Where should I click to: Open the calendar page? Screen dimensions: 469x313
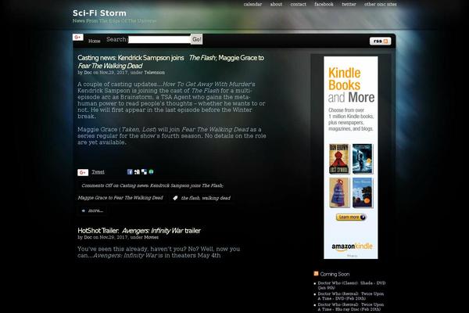tap(252, 4)
